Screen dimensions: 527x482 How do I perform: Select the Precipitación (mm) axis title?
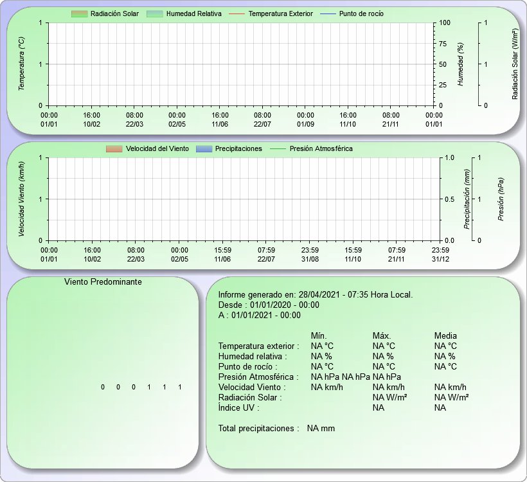[x=467, y=199]
